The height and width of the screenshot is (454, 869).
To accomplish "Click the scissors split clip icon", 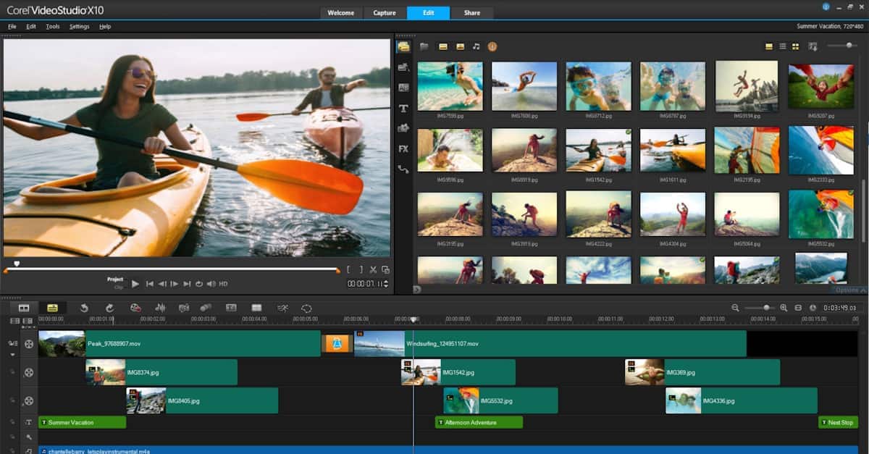I will pos(374,269).
